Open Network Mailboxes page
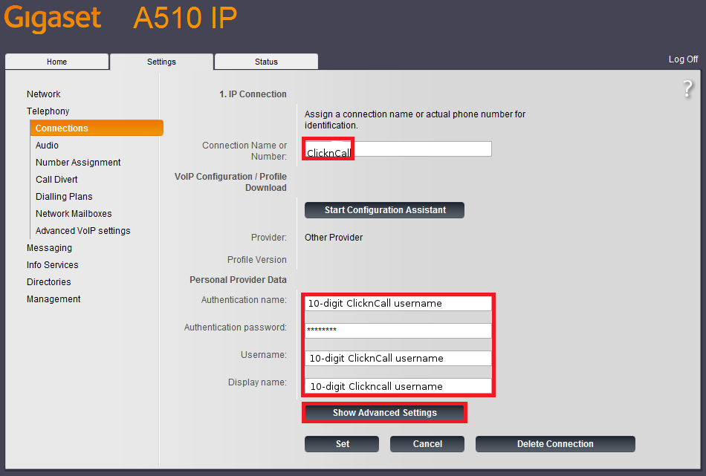 click(74, 214)
